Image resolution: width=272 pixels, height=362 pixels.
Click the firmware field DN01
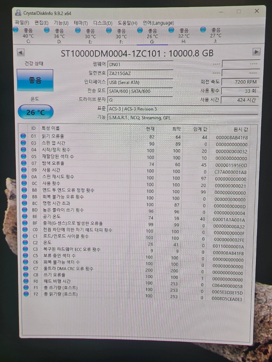[140, 64]
